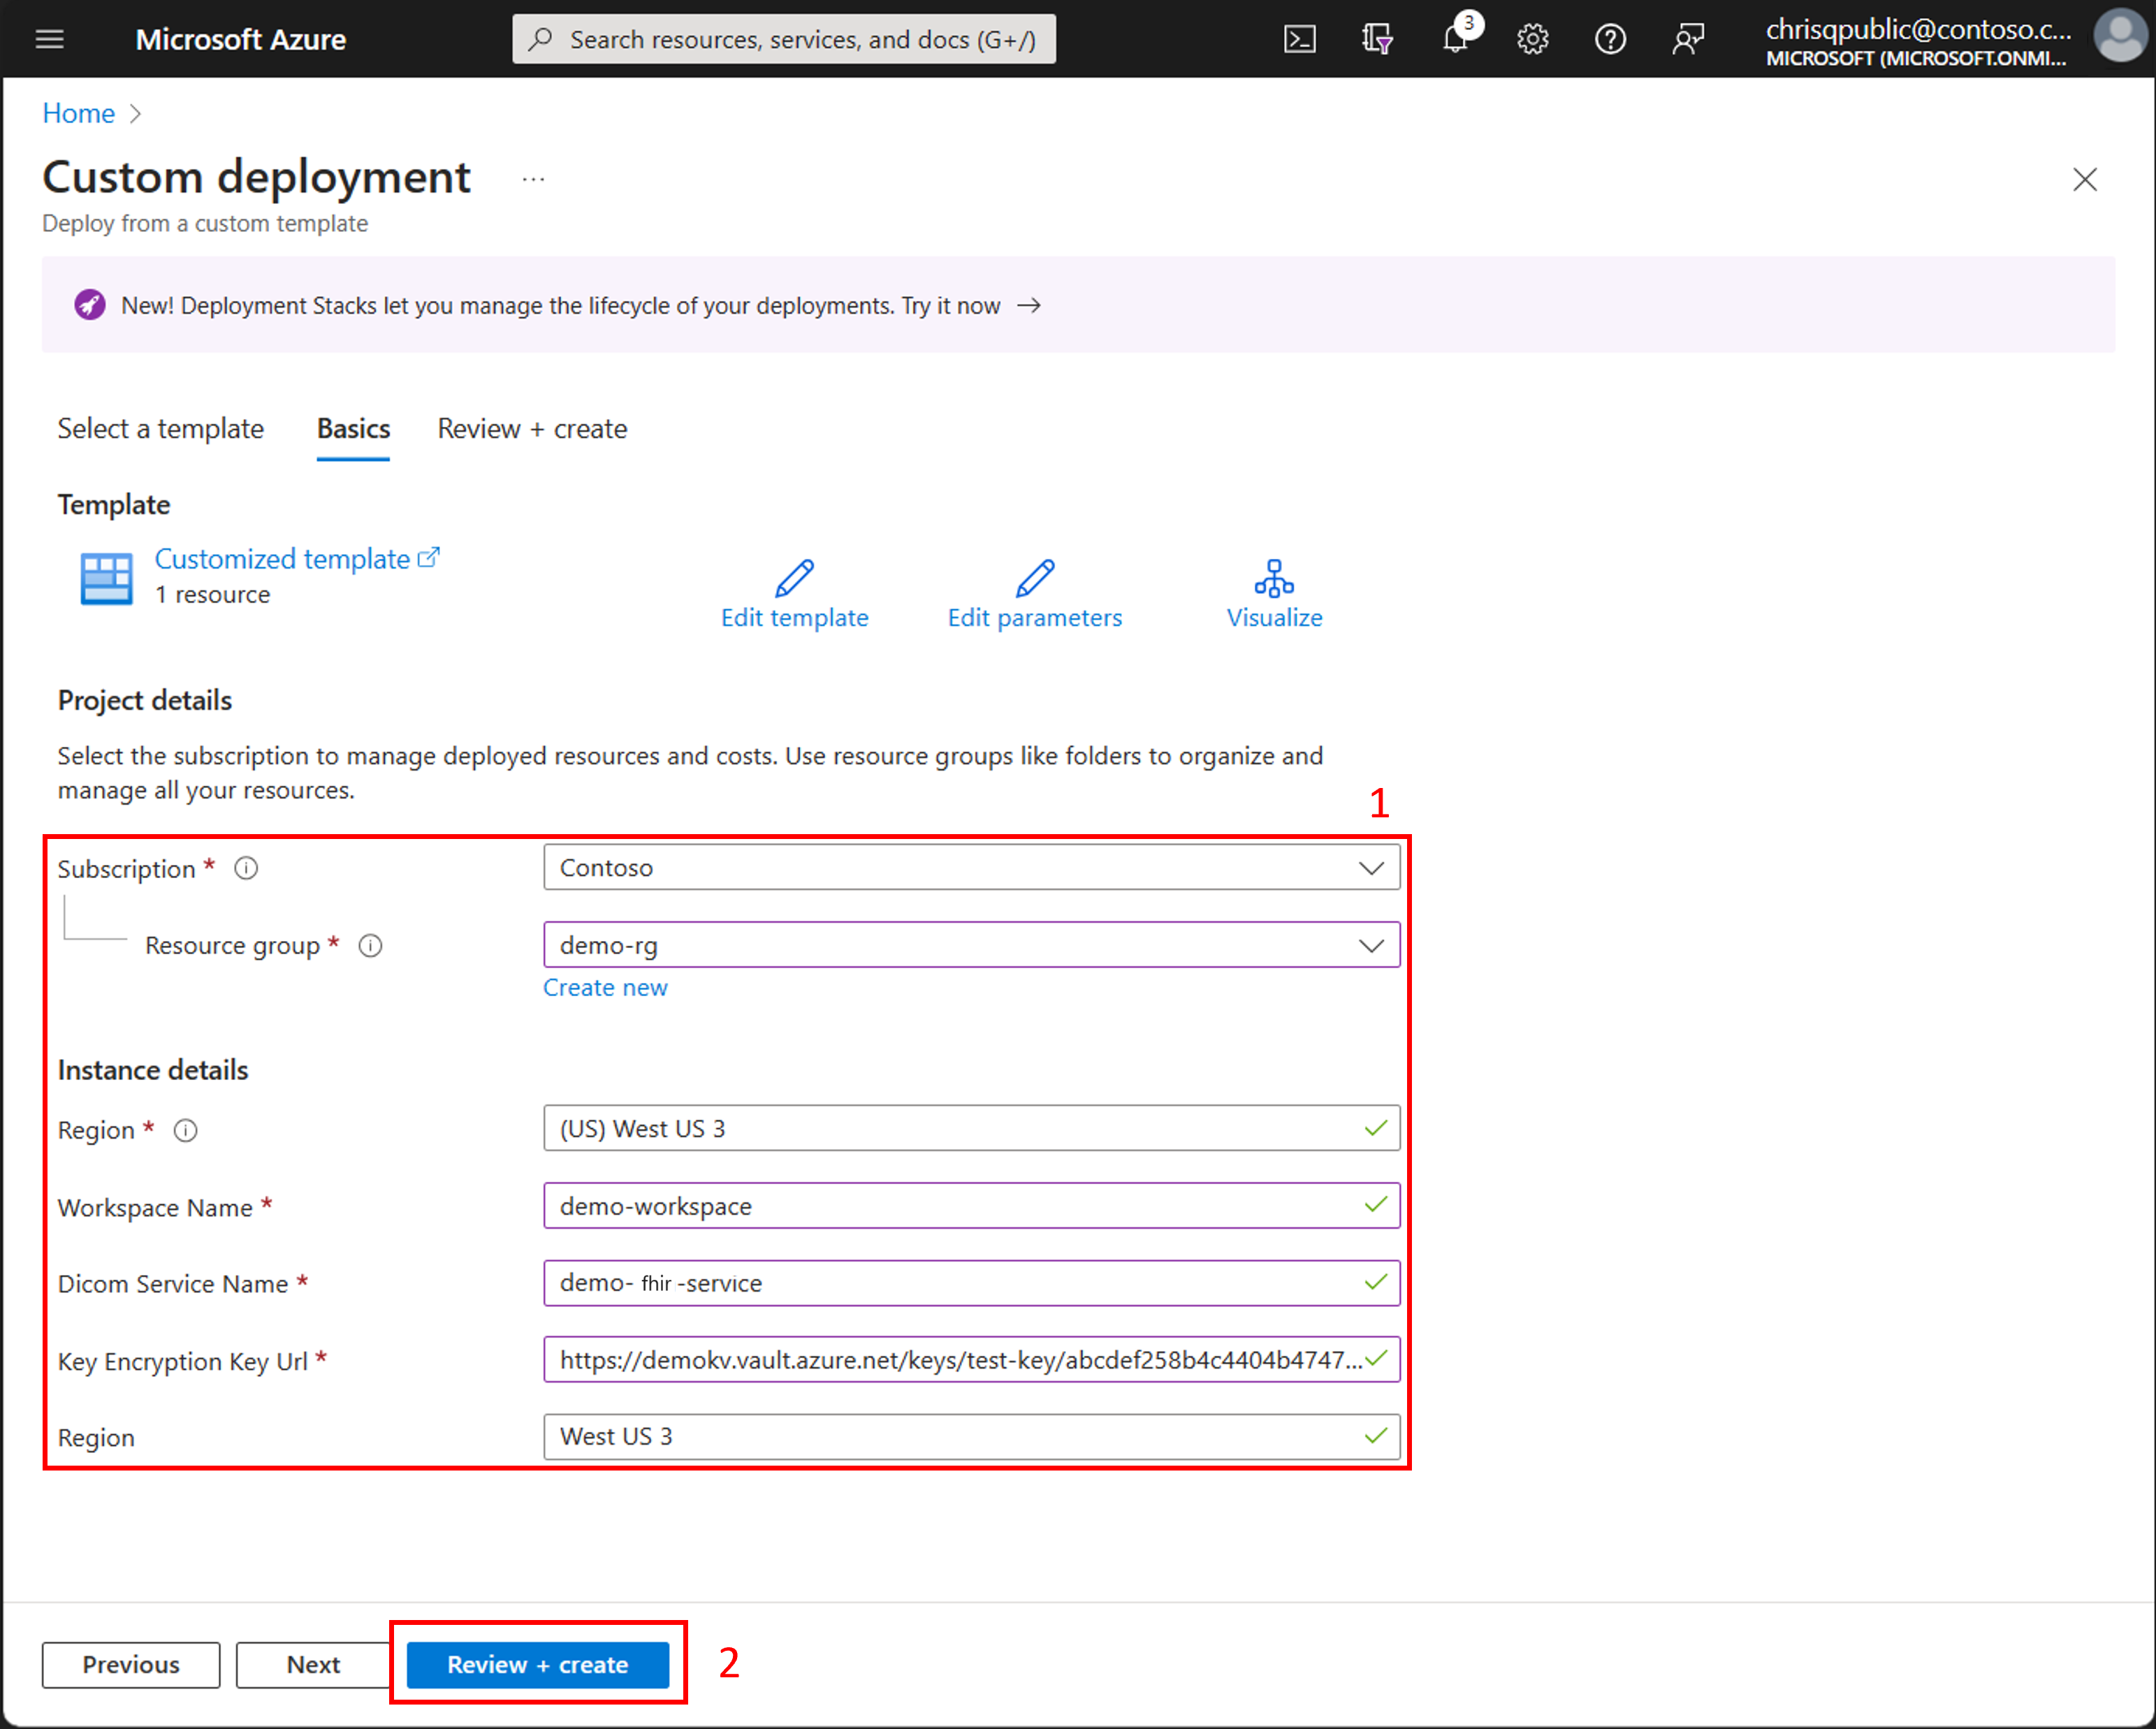Open the Customized template link

pos(283,559)
